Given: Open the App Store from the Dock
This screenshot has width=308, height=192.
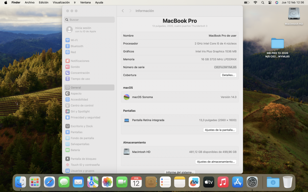Looking at the screenshot, I should coord(237,182).
